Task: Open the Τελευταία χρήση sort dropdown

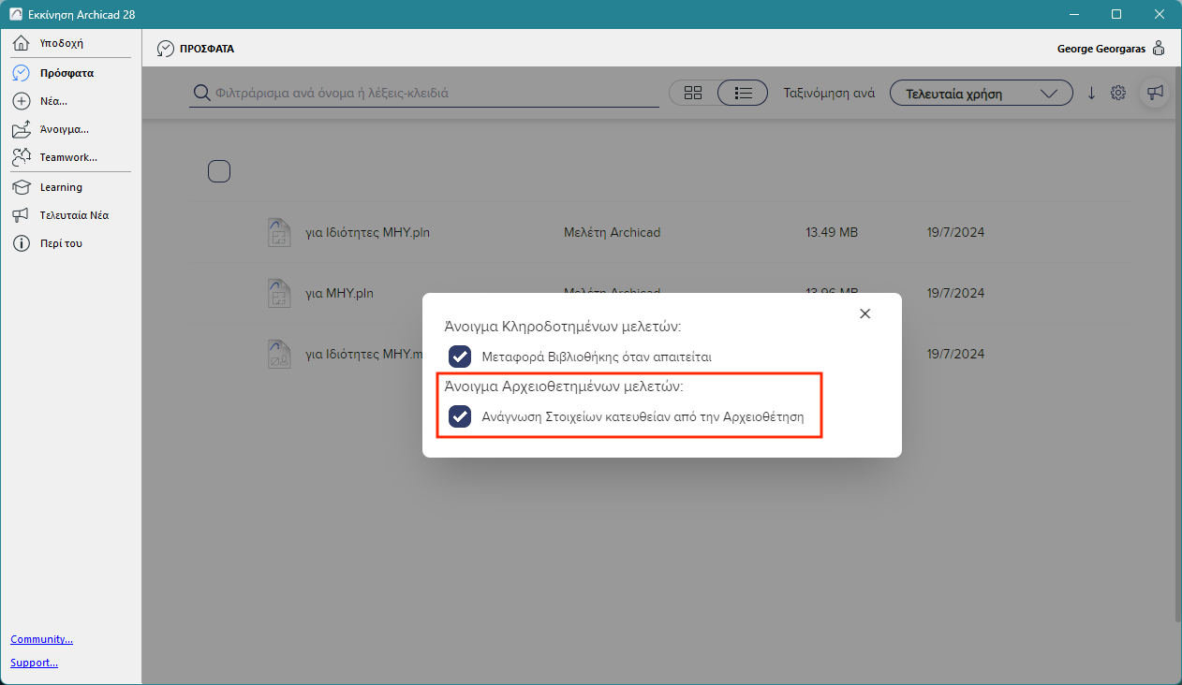Action: pyautogui.click(x=982, y=94)
